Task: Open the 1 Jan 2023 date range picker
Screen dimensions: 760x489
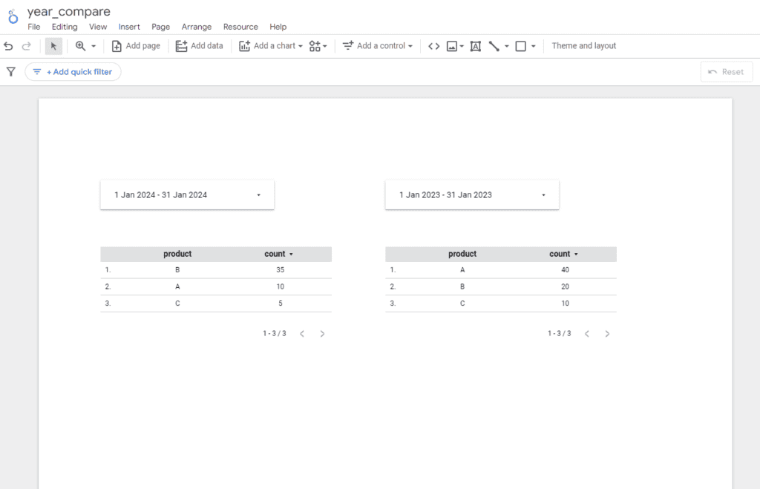Action: click(472, 195)
